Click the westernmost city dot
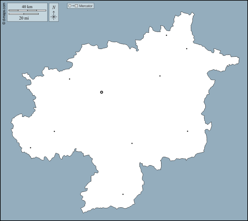This screenshot has width=248, height=221. pos(30,148)
